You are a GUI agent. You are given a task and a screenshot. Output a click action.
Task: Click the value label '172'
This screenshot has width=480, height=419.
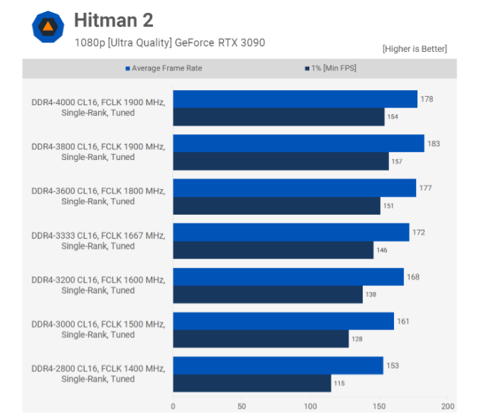pos(419,233)
